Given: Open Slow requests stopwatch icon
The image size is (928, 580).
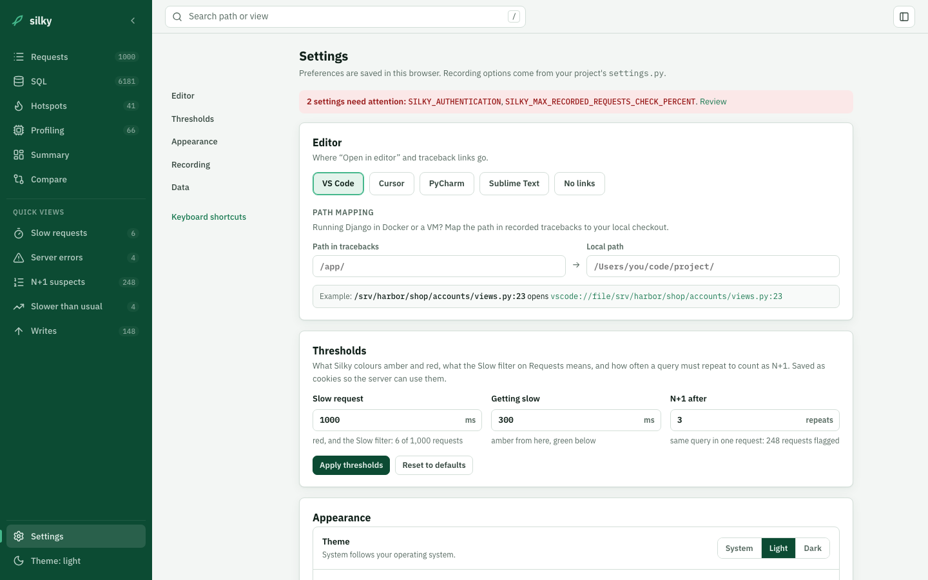Looking at the screenshot, I should tap(19, 233).
